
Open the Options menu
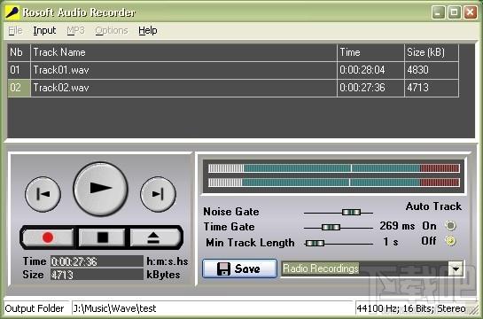112,30
